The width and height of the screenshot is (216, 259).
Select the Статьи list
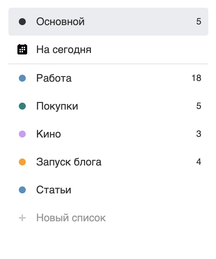click(108, 190)
